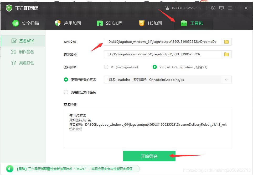
Task: Select the V1 Jar Signature option
Action: [x=106, y=67]
